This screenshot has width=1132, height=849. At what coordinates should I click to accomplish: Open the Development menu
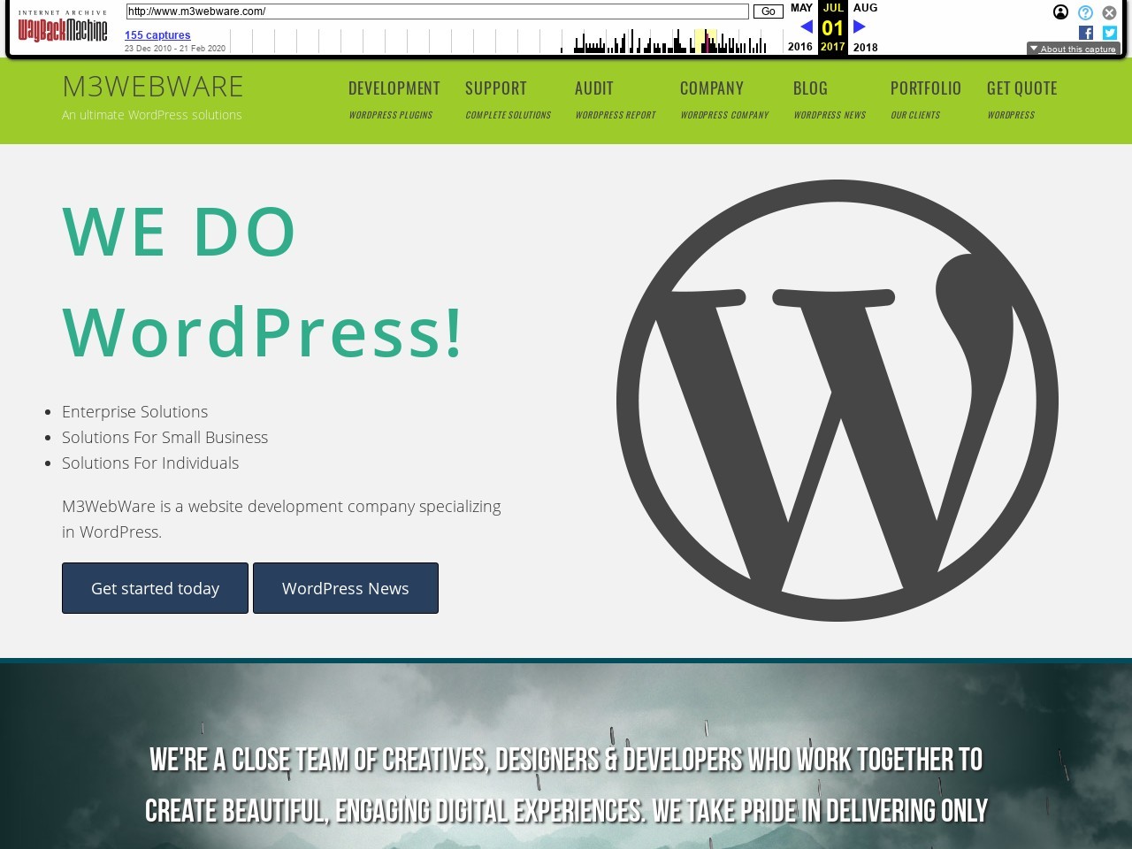click(x=394, y=88)
